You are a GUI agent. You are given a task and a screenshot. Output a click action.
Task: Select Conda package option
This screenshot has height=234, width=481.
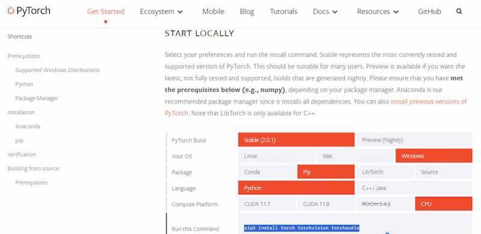click(x=267, y=172)
